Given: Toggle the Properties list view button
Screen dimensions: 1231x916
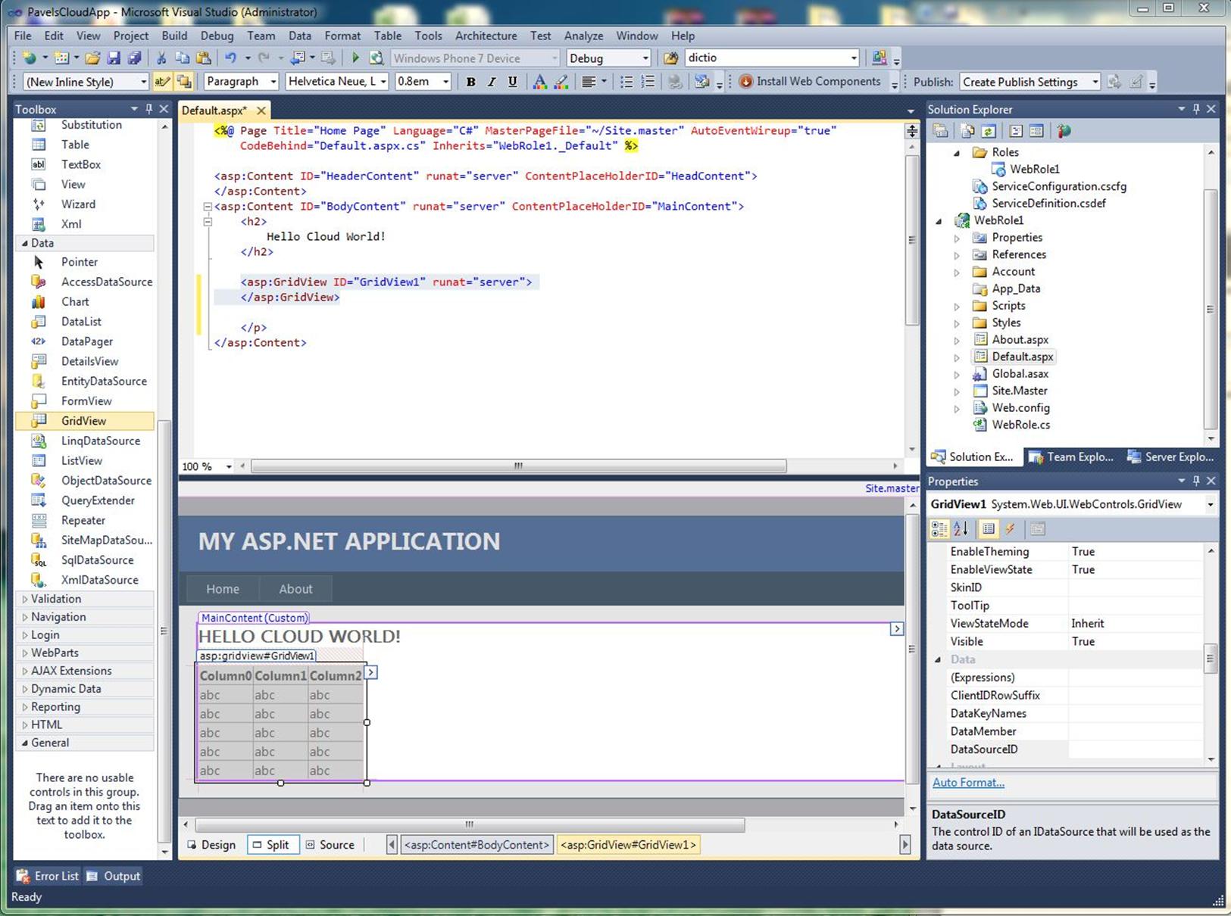Looking at the screenshot, I should coord(988,529).
